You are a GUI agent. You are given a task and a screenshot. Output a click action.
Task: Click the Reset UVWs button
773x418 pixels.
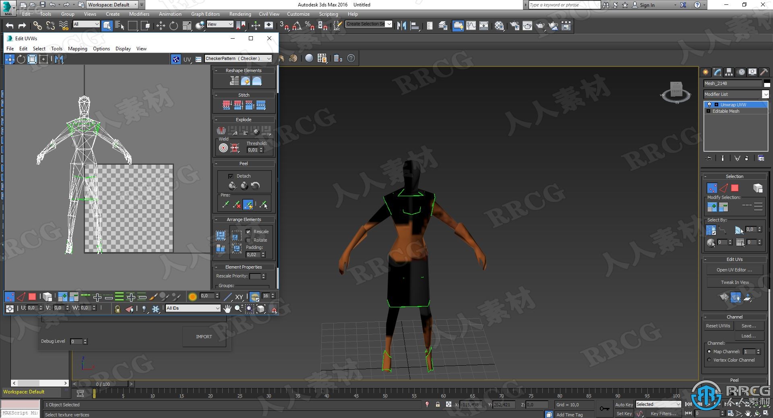click(x=718, y=326)
